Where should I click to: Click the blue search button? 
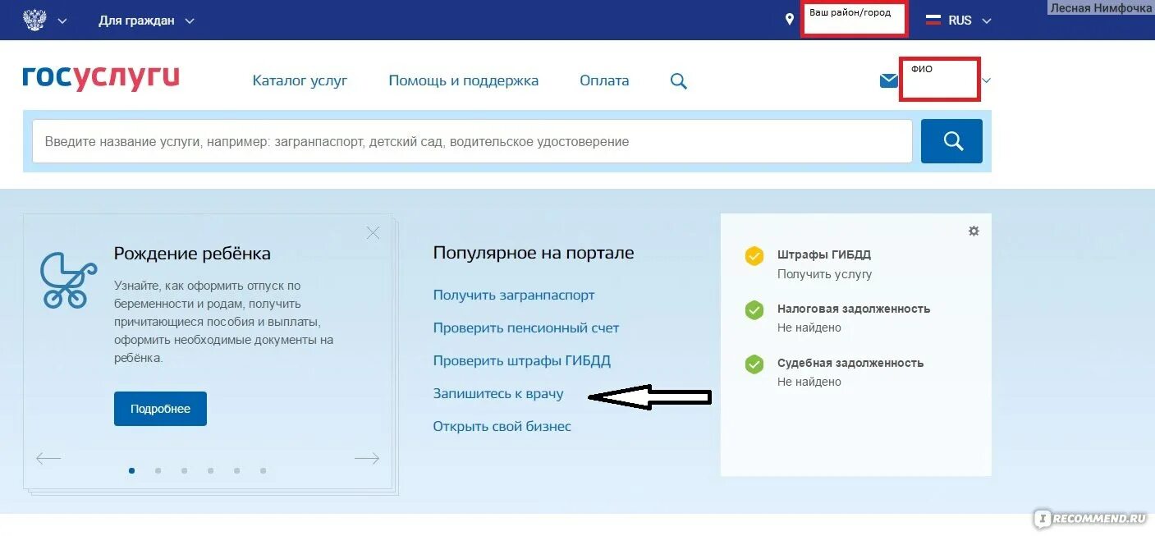(951, 141)
